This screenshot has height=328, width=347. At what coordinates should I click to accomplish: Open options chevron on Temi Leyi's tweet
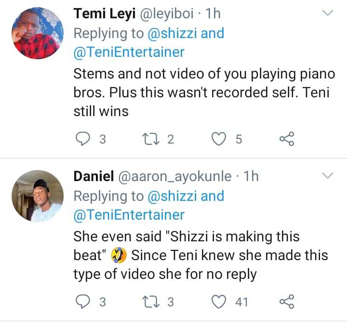[x=328, y=13]
